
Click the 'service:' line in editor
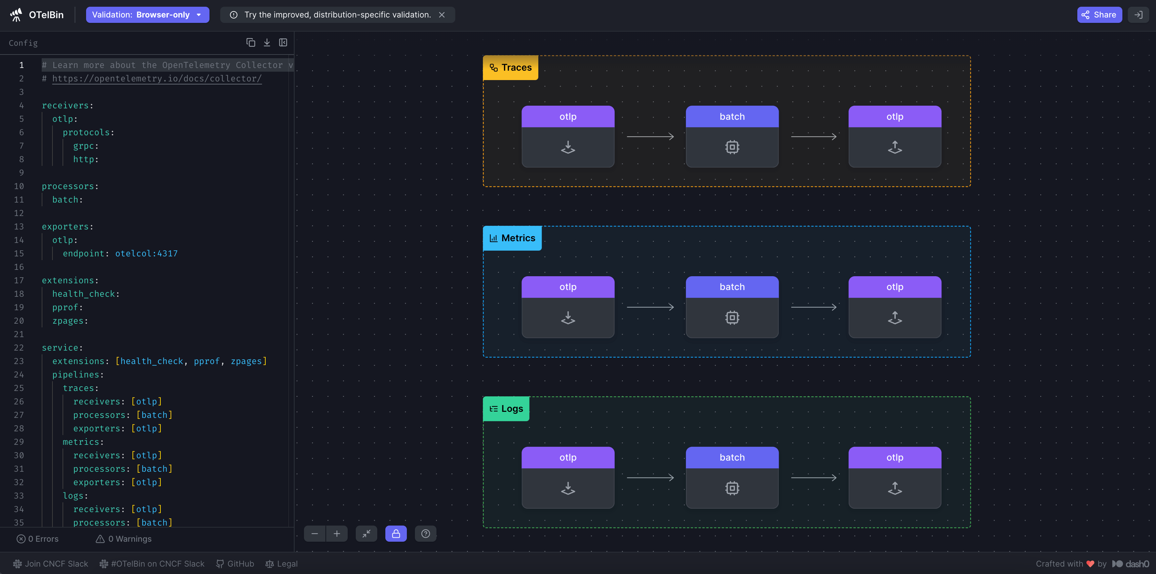[x=62, y=348]
